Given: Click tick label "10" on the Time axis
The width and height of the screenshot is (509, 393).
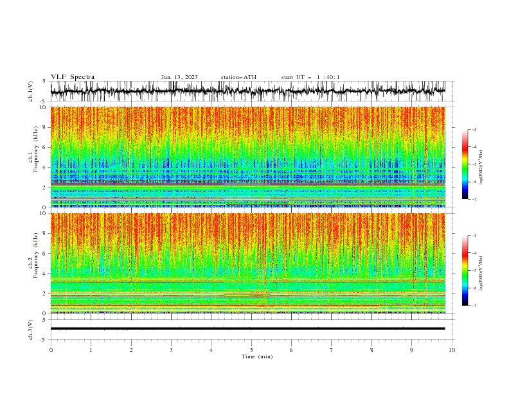Looking at the screenshot, I should click(452, 350).
